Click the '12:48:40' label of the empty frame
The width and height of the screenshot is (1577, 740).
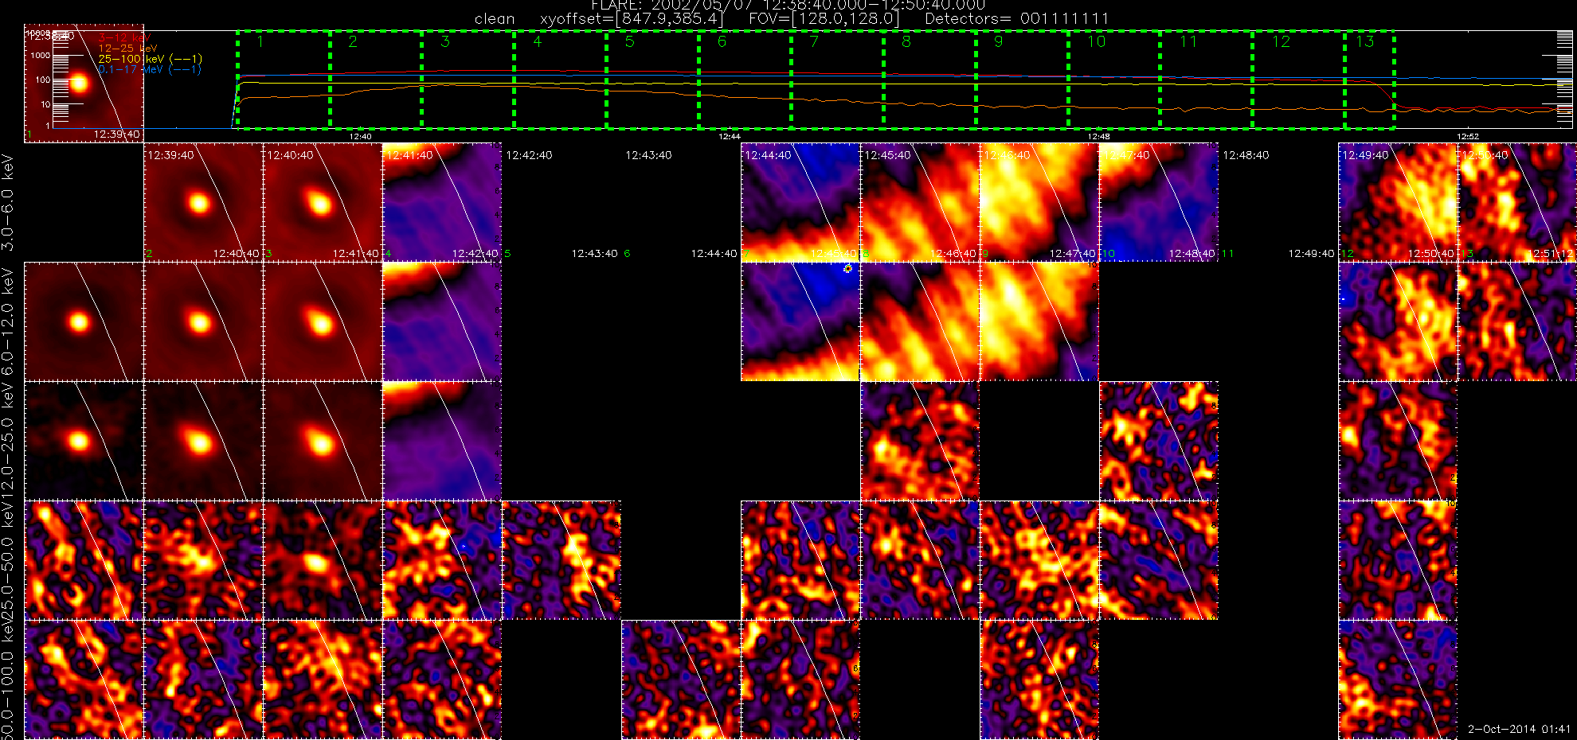coord(1246,155)
